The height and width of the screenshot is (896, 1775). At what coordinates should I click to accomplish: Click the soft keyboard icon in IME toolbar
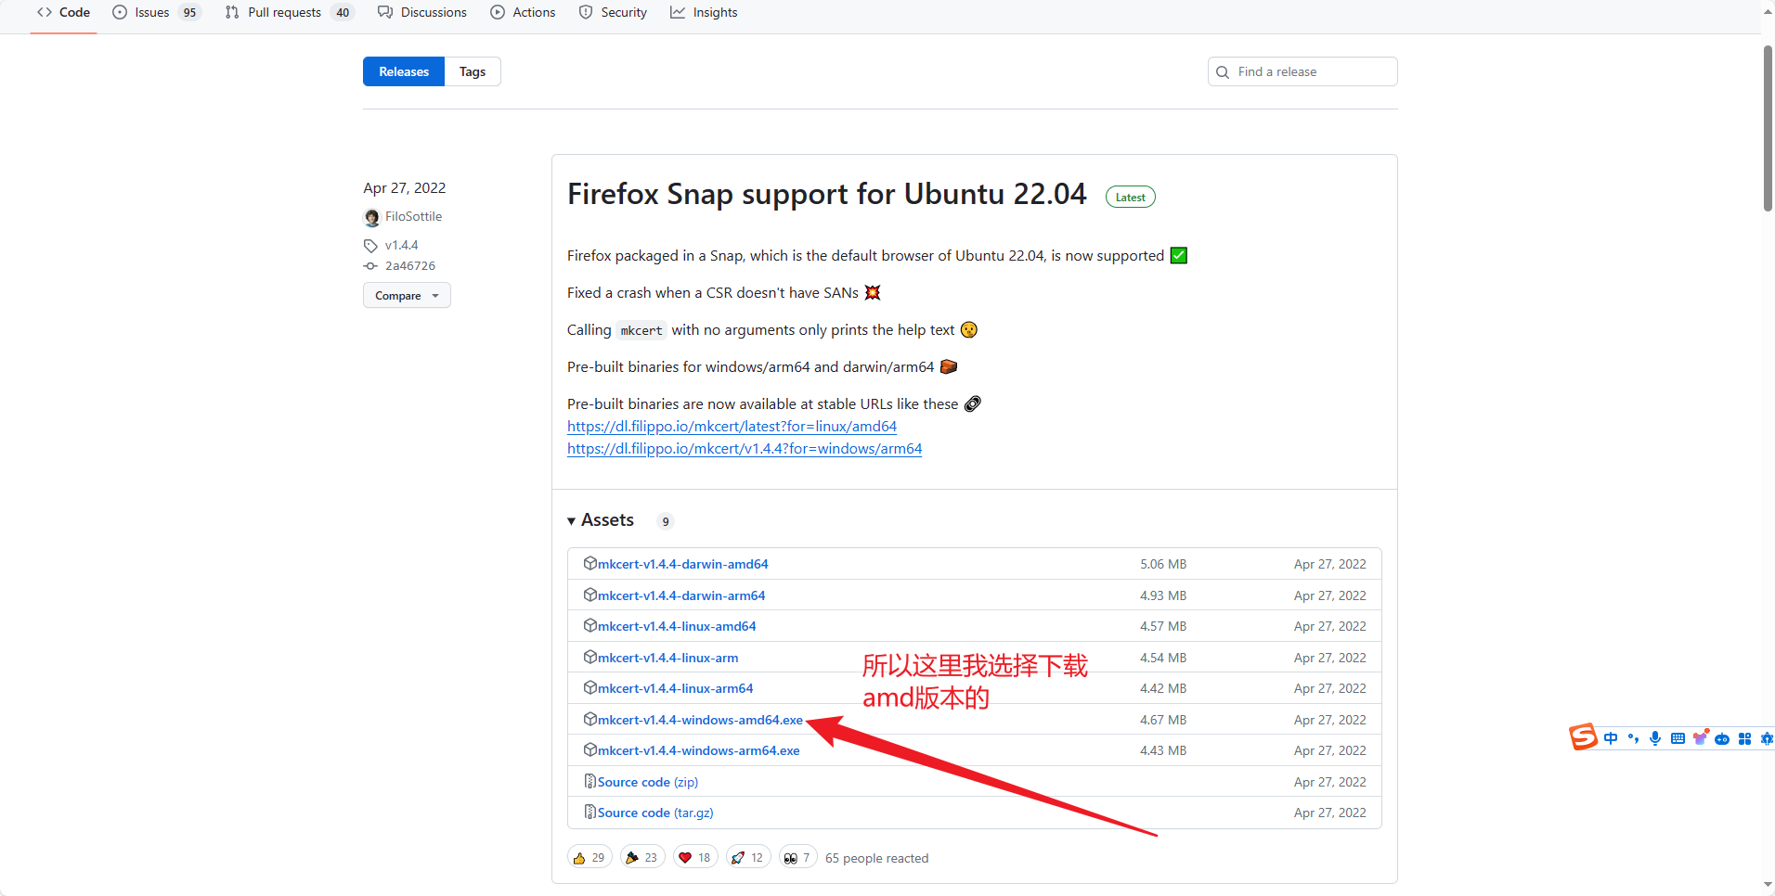[x=1677, y=738]
